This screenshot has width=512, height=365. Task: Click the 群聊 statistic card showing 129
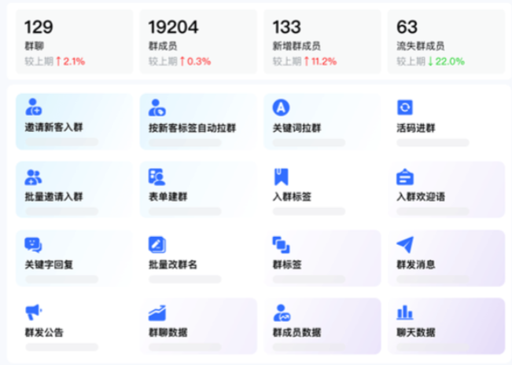[x=70, y=42]
